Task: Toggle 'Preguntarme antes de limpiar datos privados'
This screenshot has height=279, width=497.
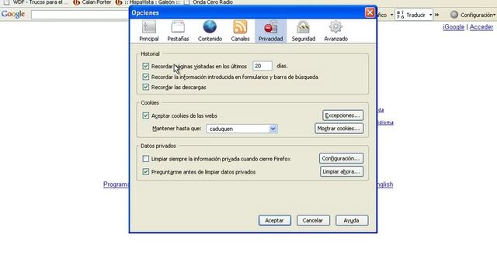Action: click(x=145, y=172)
